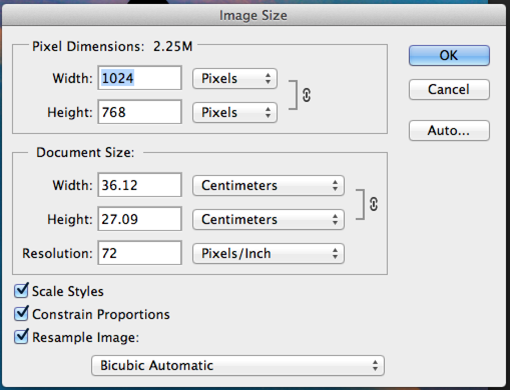Disable Constrain Proportions checkbox
Screen dimensions: 510x390
pyautogui.click(x=22, y=314)
